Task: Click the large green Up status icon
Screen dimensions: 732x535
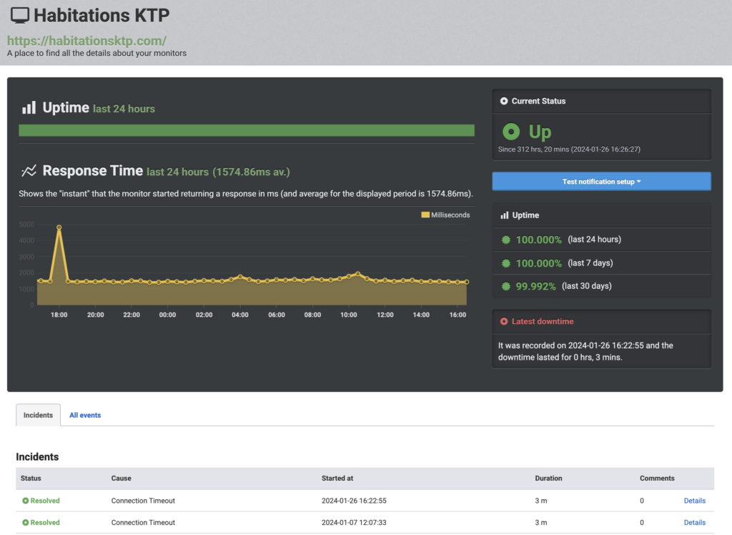Action: pos(510,132)
